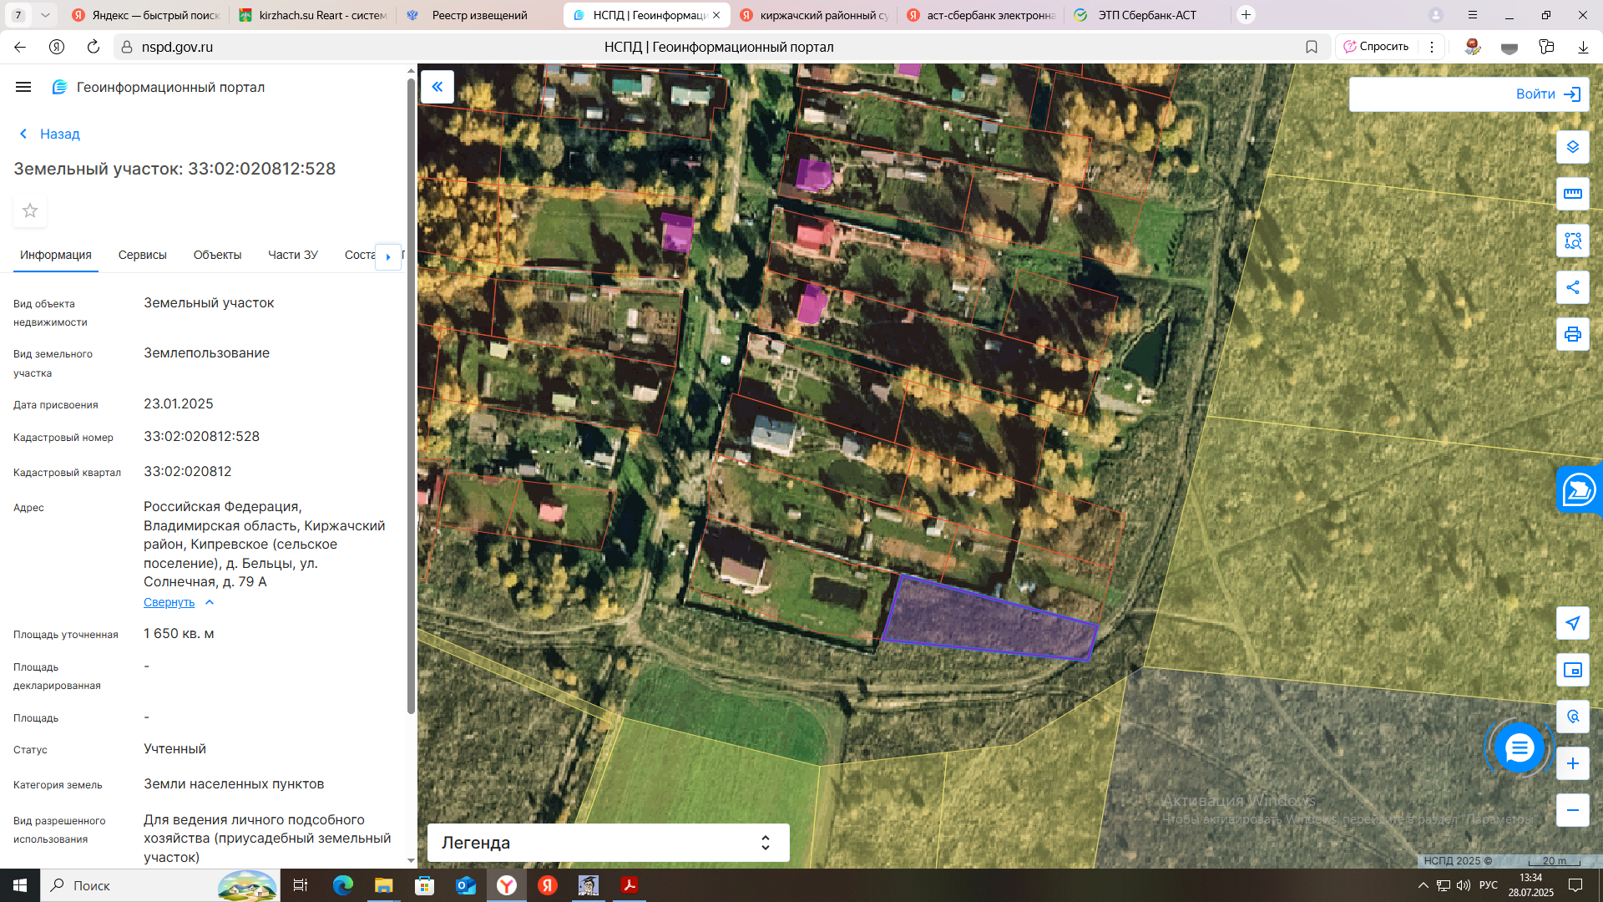This screenshot has height=902, width=1603.
Task: Zoom out with the minus button
Action: pyautogui.click(x=1572, y=810)
